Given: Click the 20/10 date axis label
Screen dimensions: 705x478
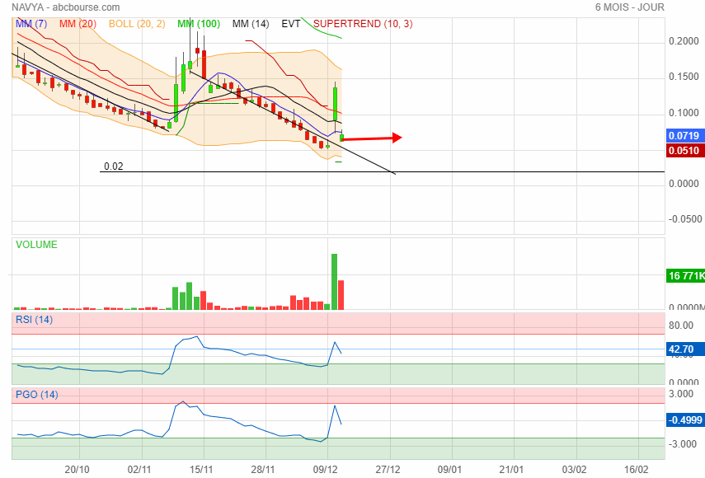Looking at the screenshot, I should point(77,470).
